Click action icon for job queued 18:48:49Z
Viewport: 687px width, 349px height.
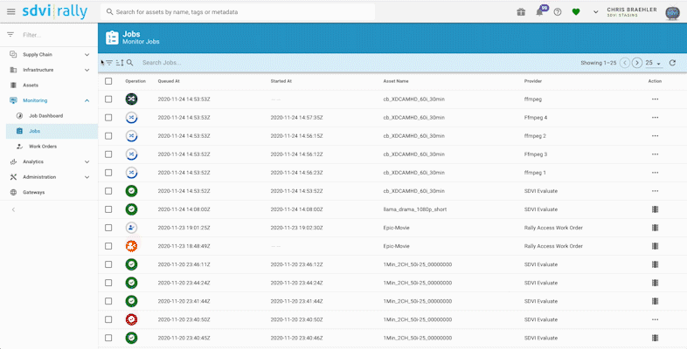point(655,246)
